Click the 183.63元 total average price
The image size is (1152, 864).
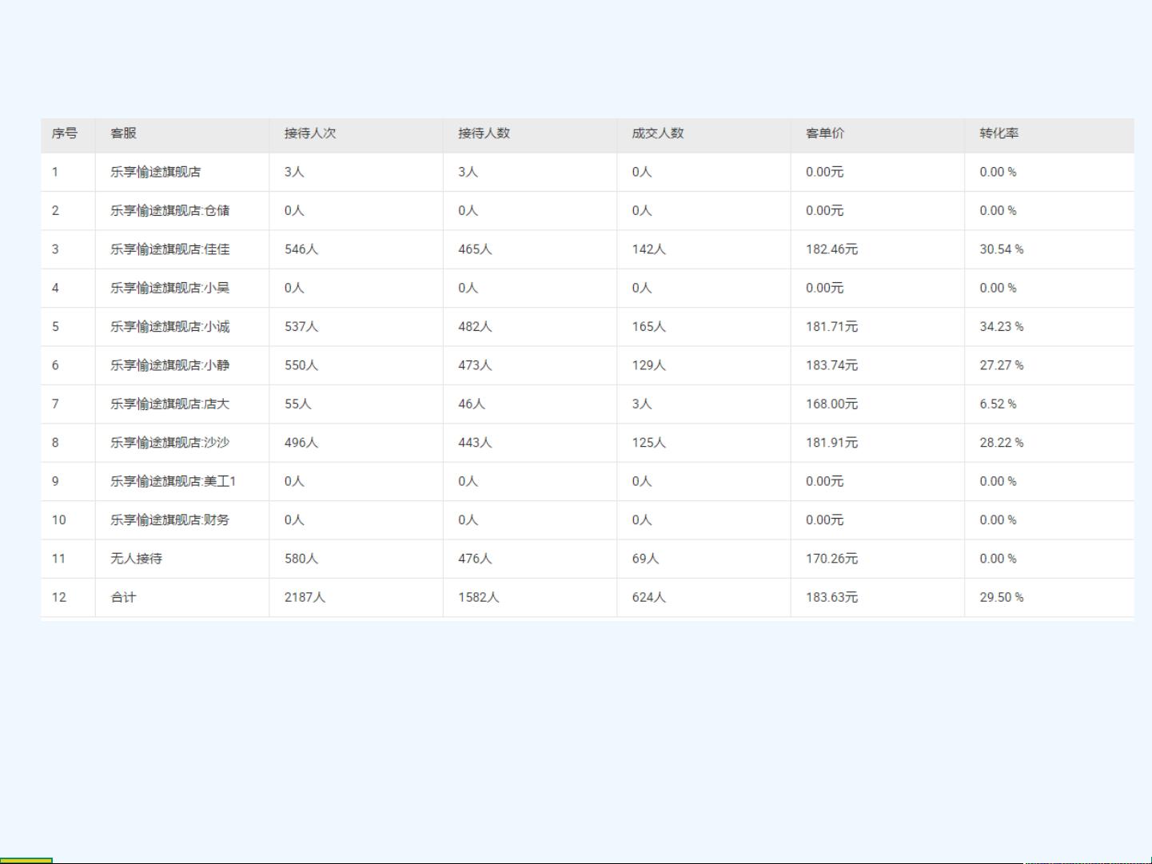coord(831,597)
